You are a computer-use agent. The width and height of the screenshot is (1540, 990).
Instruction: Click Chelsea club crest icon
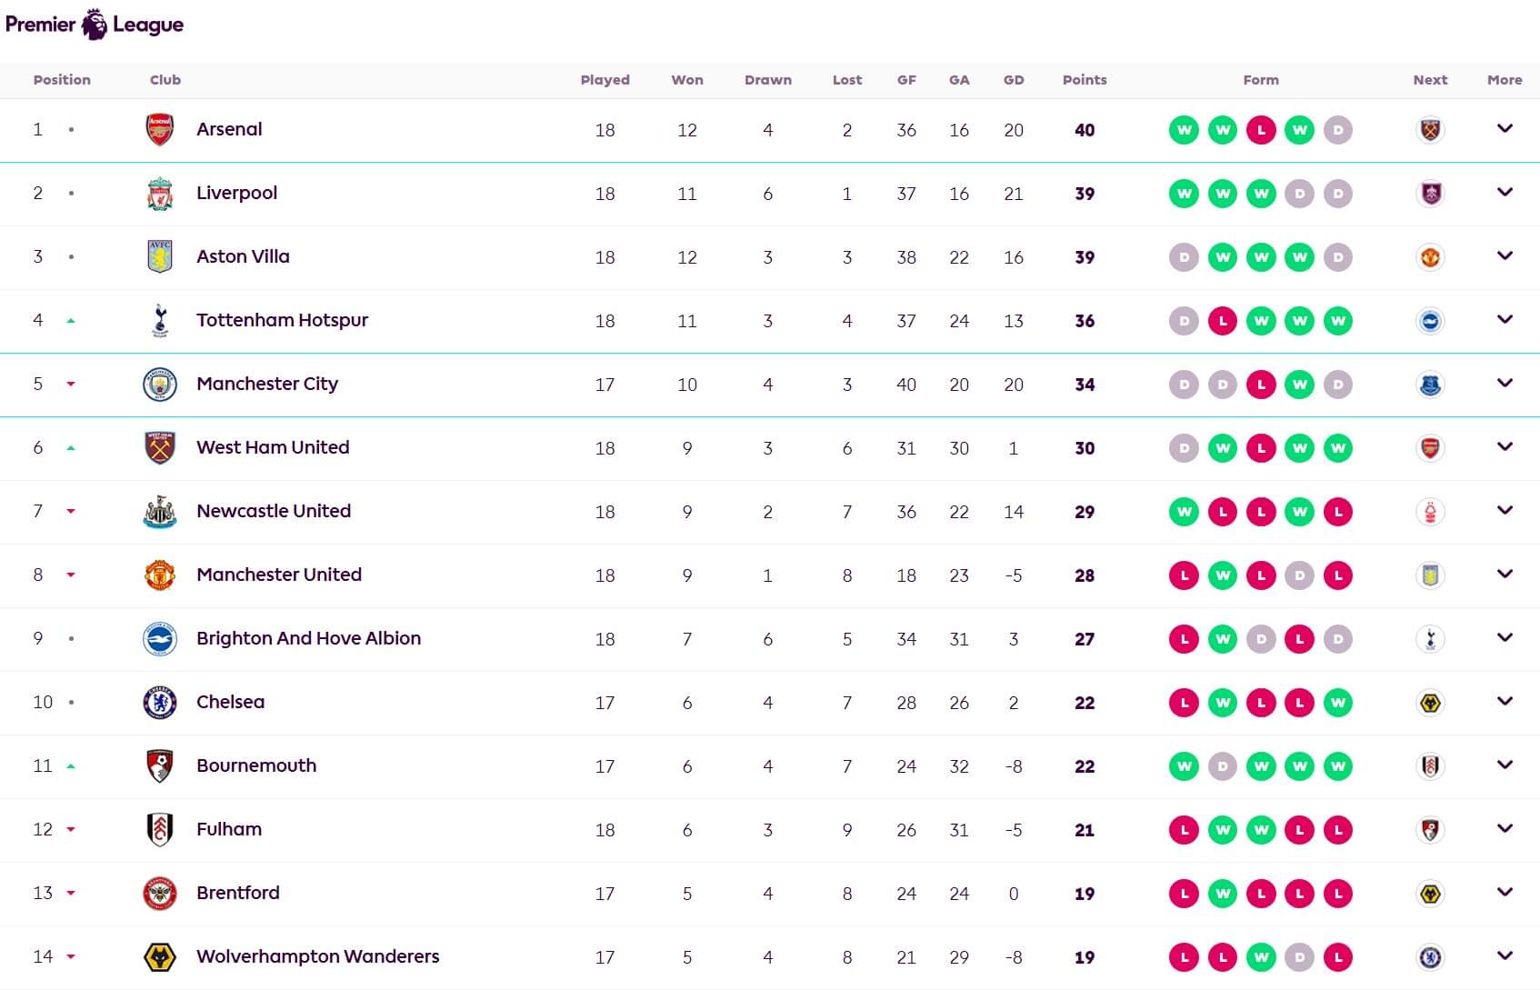click(x=160, y=703)
